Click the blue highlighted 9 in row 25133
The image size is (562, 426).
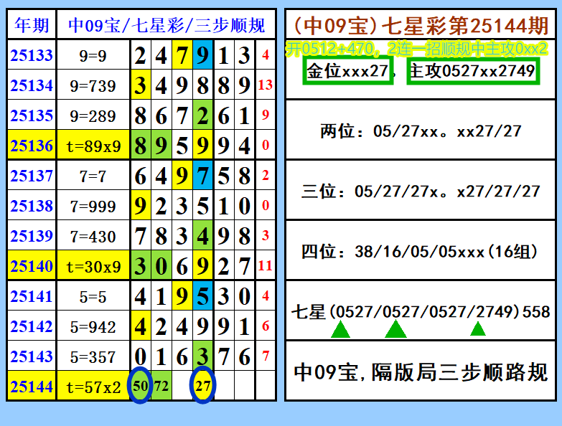point(203,55)
